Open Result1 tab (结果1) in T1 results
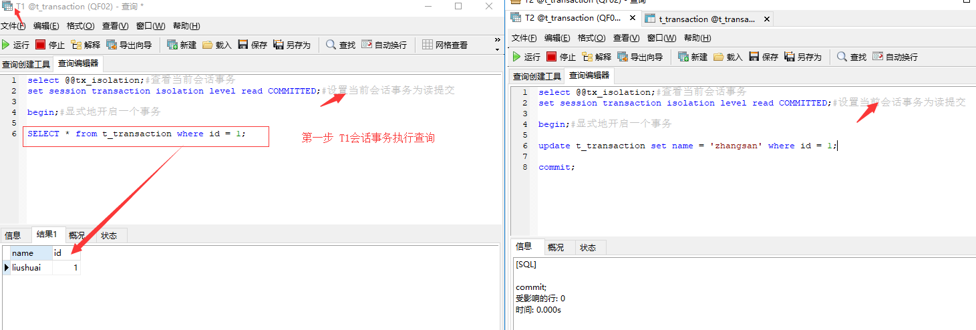The height and width of the screenshot is (330, 976). click(47, 235)
